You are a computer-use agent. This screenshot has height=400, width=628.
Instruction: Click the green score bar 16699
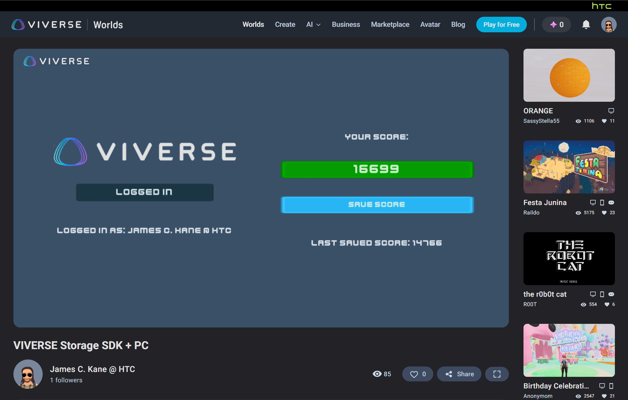click(x=377, y=169)
